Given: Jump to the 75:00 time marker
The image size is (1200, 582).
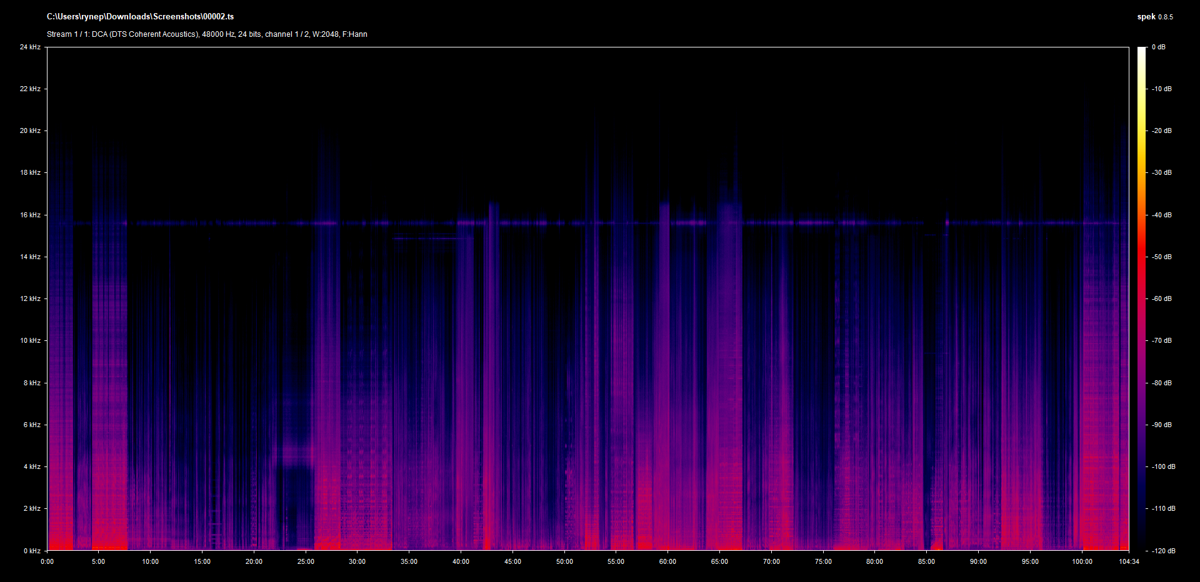Looking at the screenshot, I should [x=823, y=561].
